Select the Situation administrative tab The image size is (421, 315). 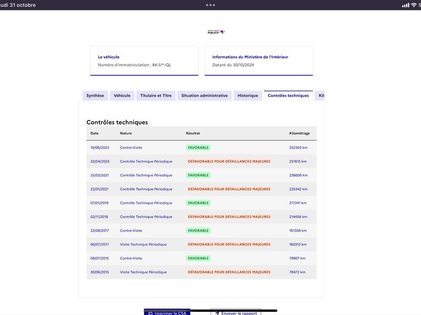(x=204, y=96)
